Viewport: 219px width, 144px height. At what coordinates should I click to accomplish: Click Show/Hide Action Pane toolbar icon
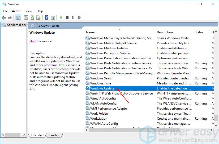(x=53, y=17)
